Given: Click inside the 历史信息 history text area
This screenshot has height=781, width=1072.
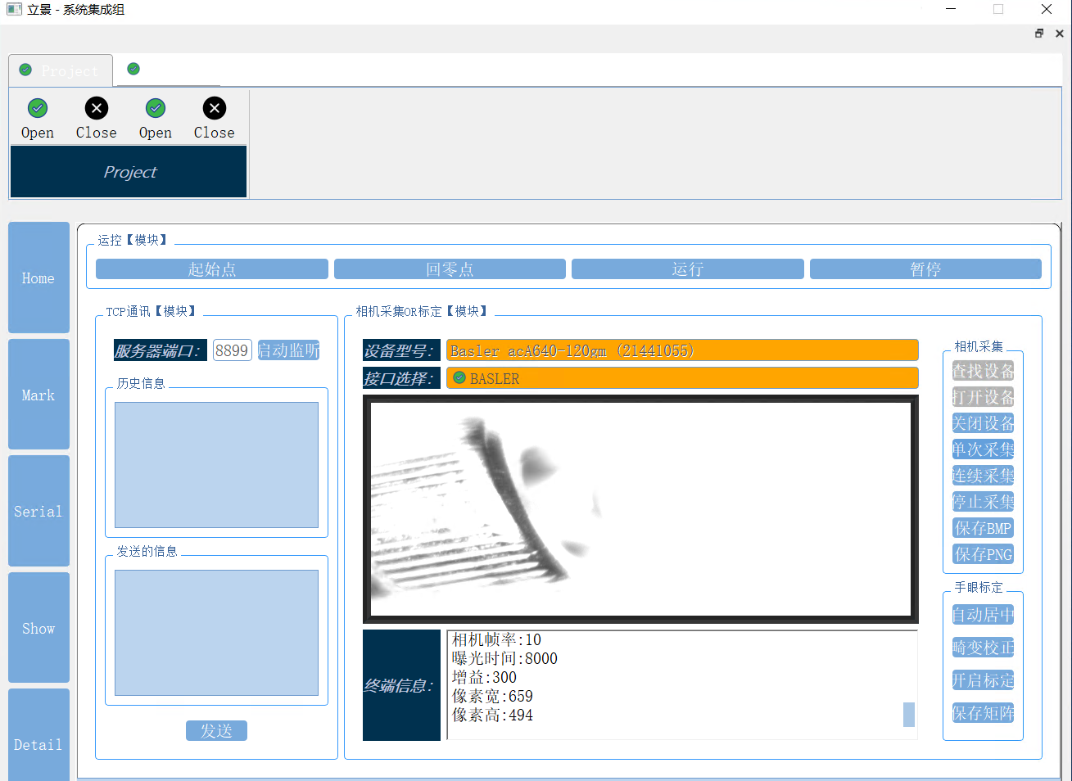Looking at the screenshot, I should [x=216, y=465].
